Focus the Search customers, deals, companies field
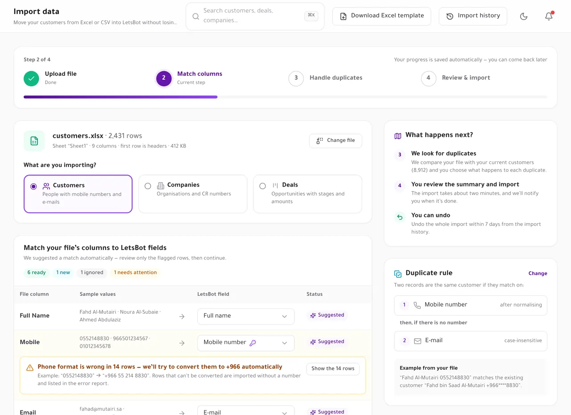Viewport: 571px width, 415px height. [x=255, y=17]
